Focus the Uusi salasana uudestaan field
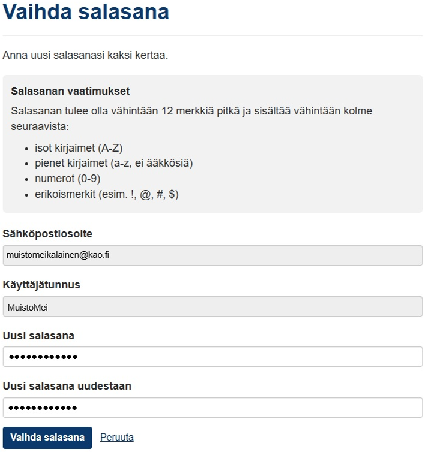Image resolution: width=425 pixels, height=452 pixels. (212, 407)
